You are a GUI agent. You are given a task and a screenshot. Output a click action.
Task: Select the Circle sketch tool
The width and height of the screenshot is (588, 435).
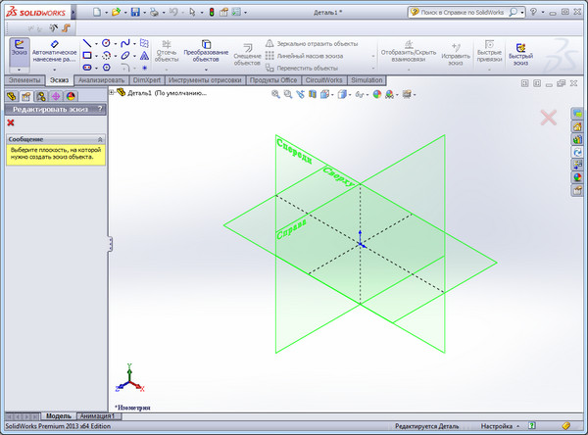tap(106, 43)
